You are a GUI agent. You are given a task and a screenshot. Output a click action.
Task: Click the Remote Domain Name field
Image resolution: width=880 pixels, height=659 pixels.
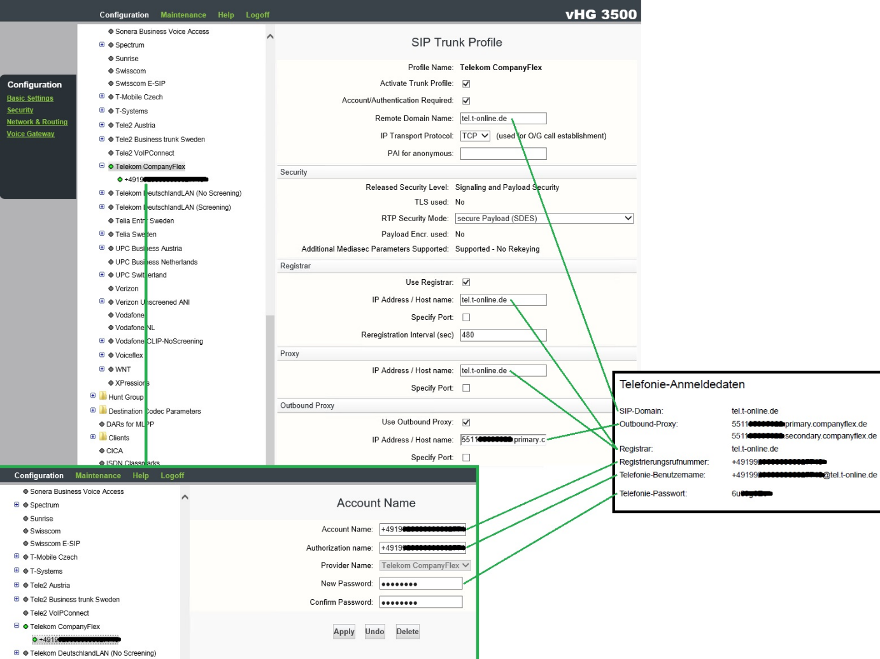point(503,119)
